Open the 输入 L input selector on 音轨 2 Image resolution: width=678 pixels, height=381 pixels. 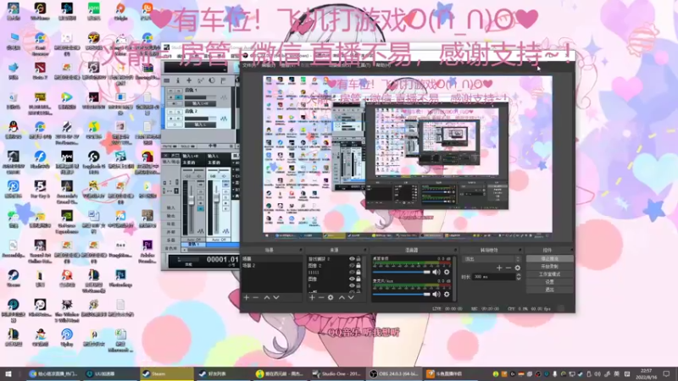point(201,124)
